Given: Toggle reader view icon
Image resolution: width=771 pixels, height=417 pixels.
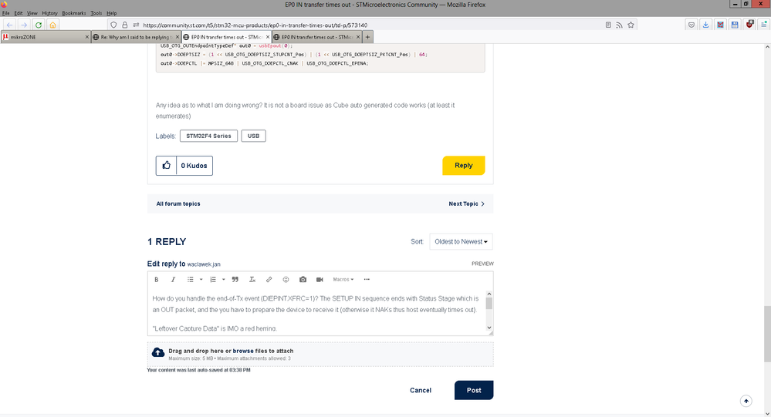Looking at the screenshot, I should pos(608,25).
